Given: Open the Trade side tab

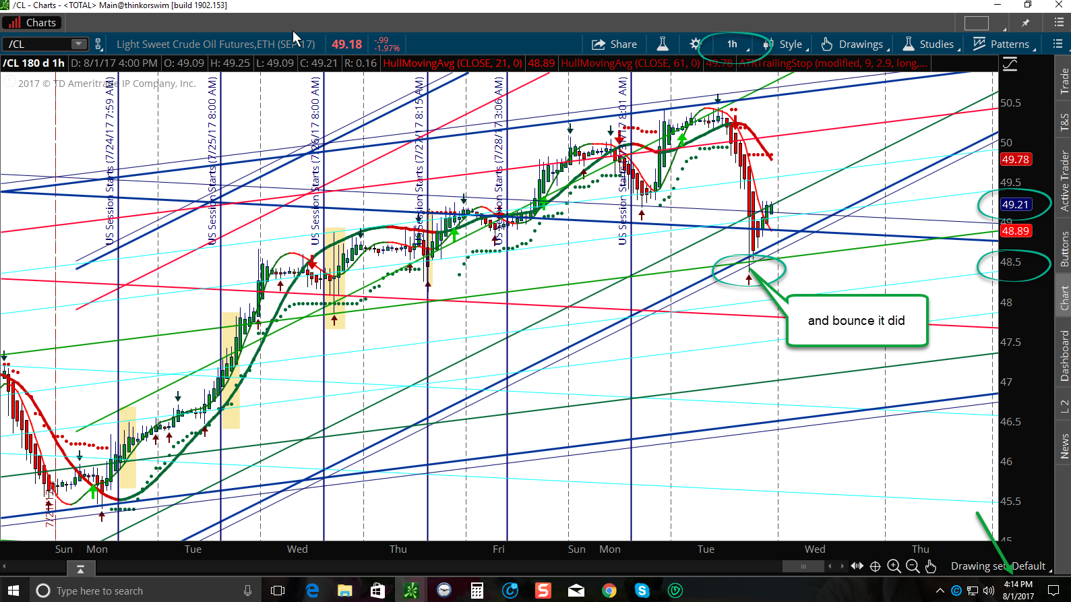Looking at the screenshot, I should [1064, 81].
